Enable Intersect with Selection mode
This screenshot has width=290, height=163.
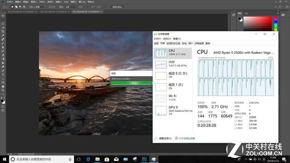click(x=24, y=7)
